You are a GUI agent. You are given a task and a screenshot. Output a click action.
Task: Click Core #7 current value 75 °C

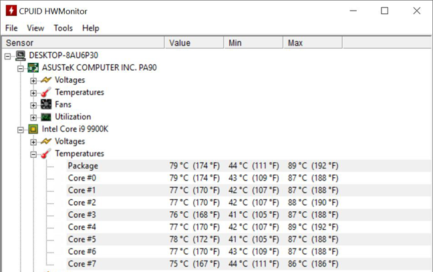coord(194,264)
